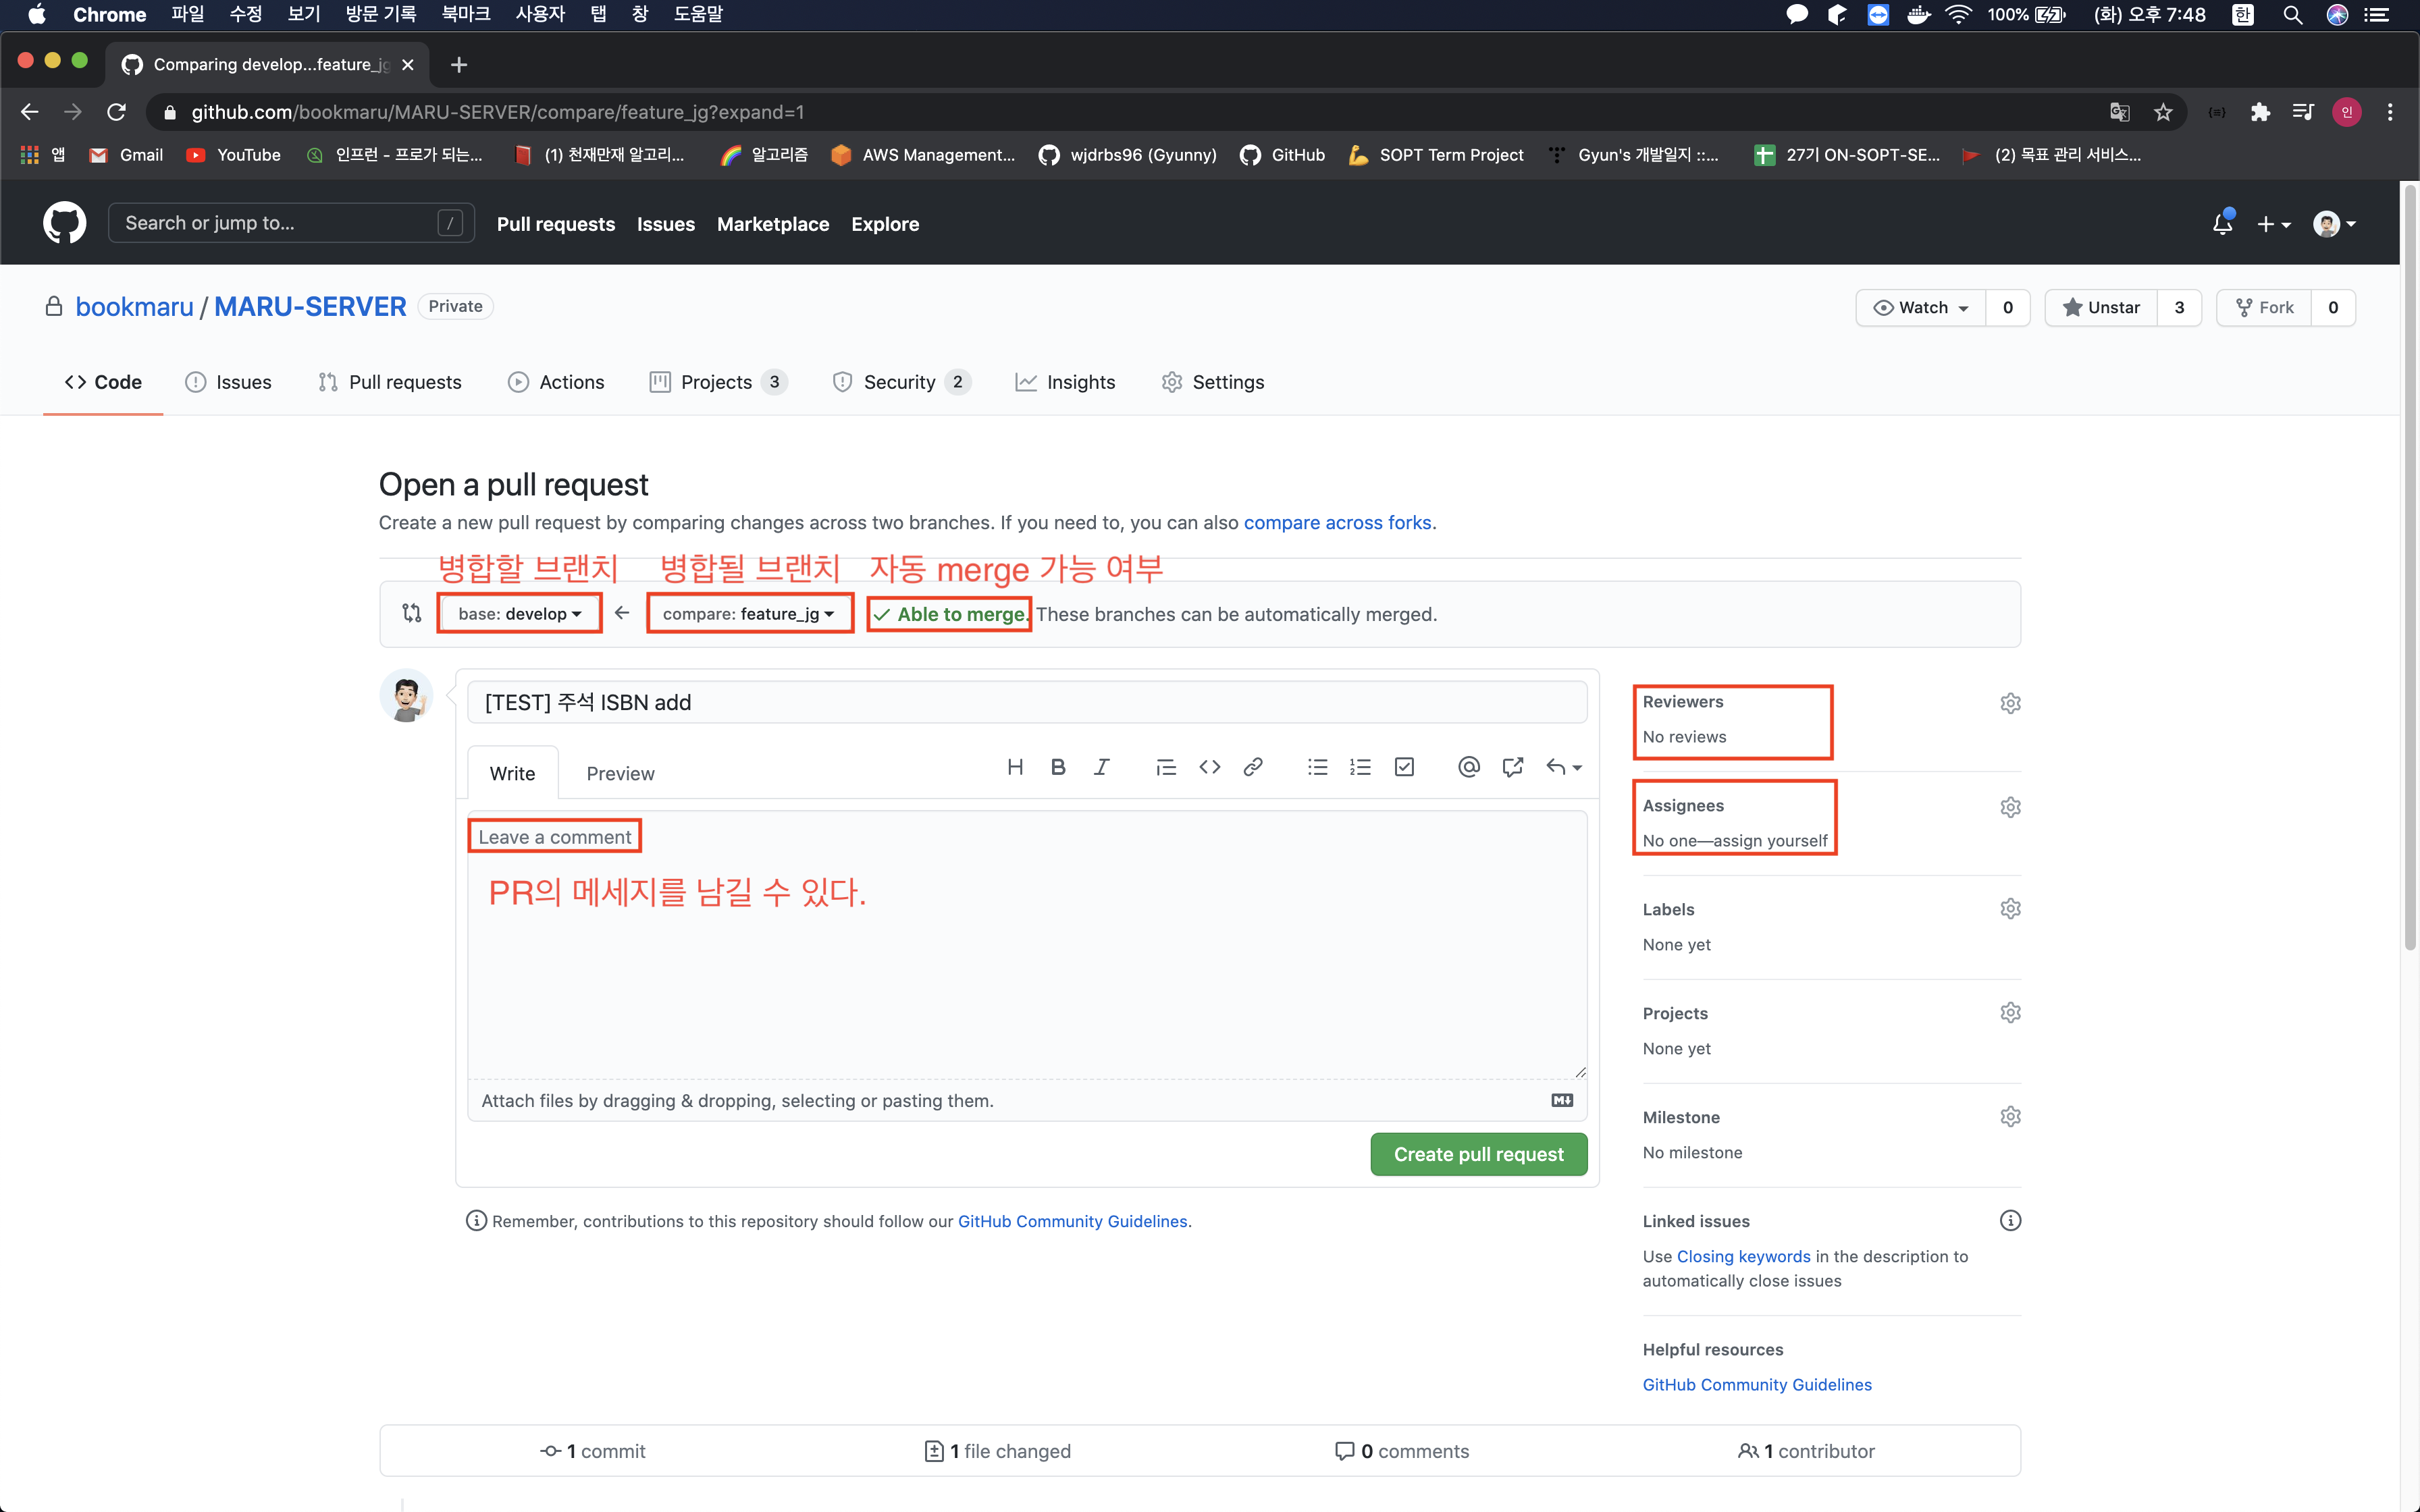Image resolution: width=2420 pixels, height=1512 pixels.
Task: Insert a code snippet icon
Action: coord(1209,767)
